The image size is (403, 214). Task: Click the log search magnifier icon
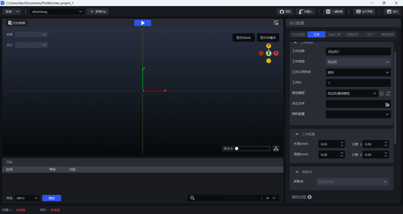(192, 198)
